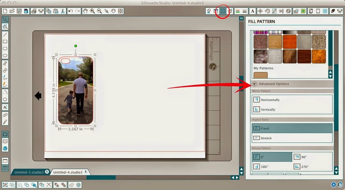This screenshot has height=190, width=345.
Task: Open the Text Style panel icon
Action: click(253, 11)
